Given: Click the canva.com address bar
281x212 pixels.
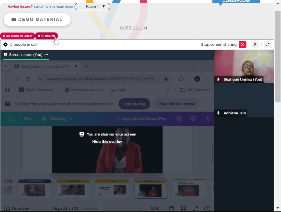Looking at the screenshot, I should (102, 79).
